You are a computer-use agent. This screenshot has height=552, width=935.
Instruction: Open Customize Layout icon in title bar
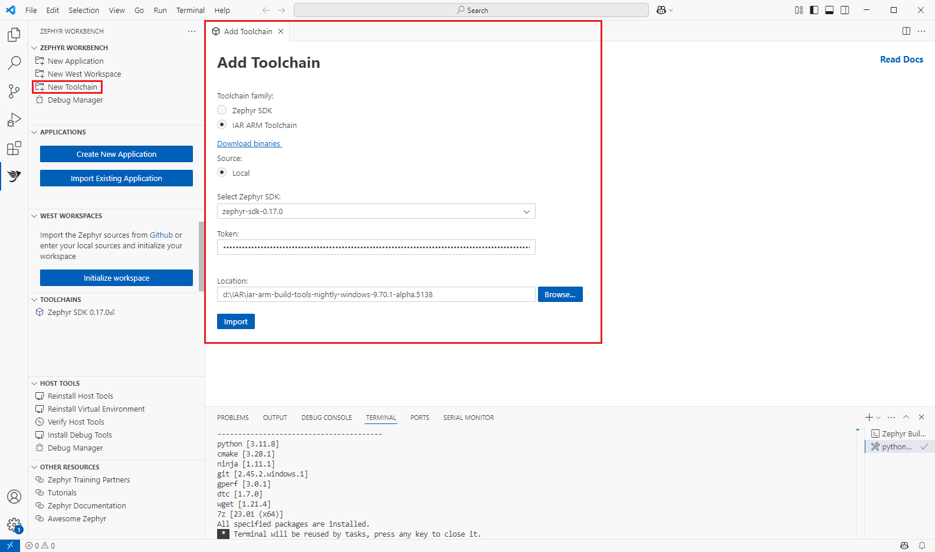pyautogui.click(x=799, y=10)
